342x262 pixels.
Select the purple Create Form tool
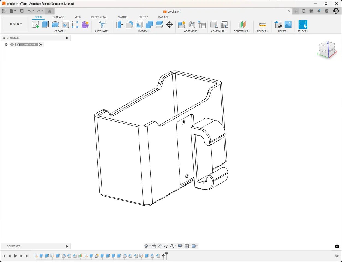[85, 25]
